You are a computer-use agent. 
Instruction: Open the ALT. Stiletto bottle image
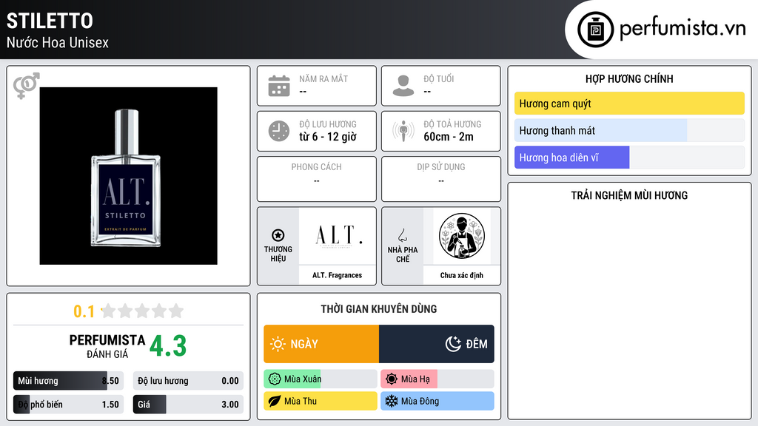[129, 176]
